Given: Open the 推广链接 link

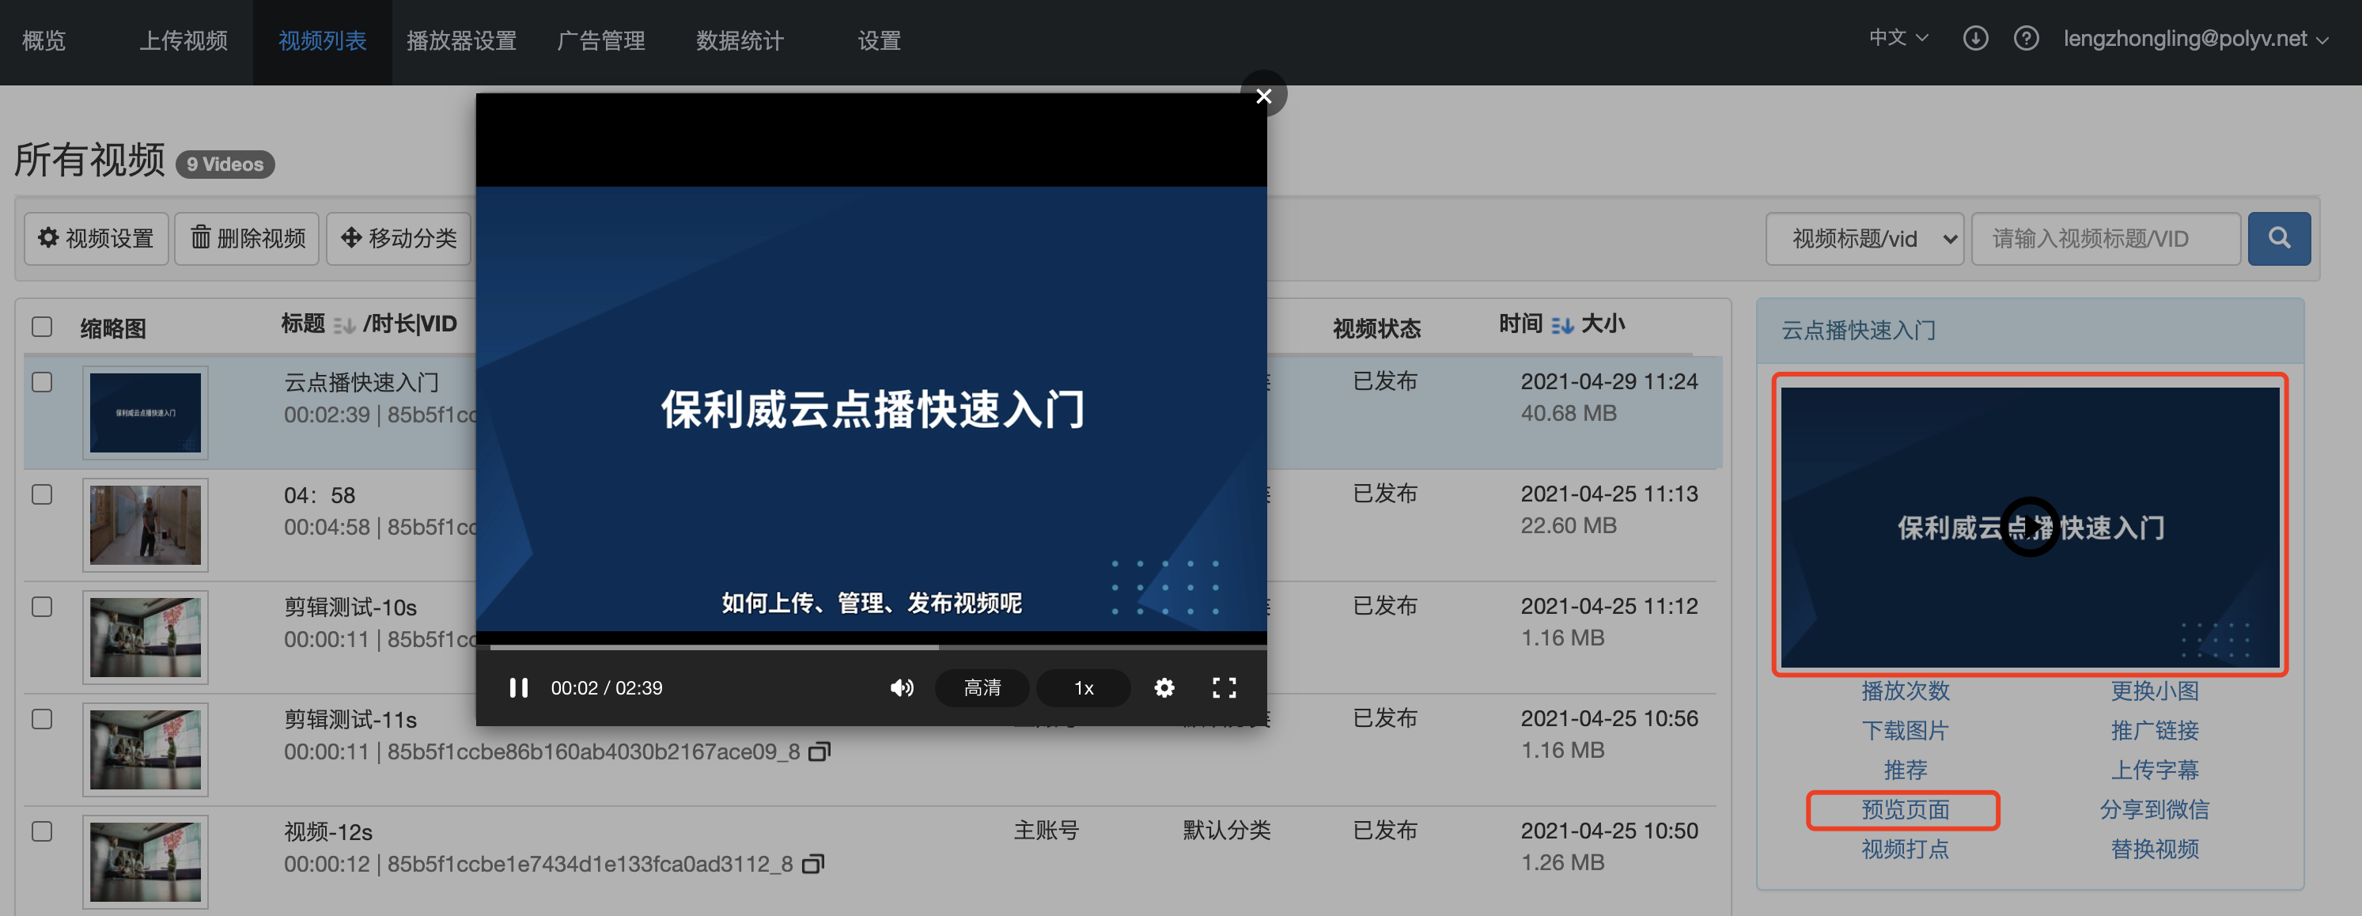Looking at the screenshot, I should (x=2155, y=731).
